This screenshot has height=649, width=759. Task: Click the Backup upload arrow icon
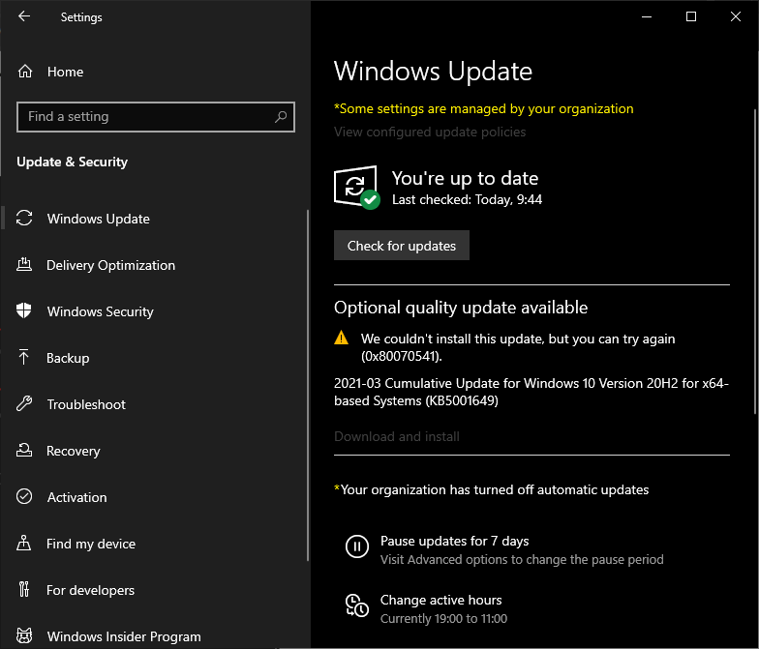[25, 358]
